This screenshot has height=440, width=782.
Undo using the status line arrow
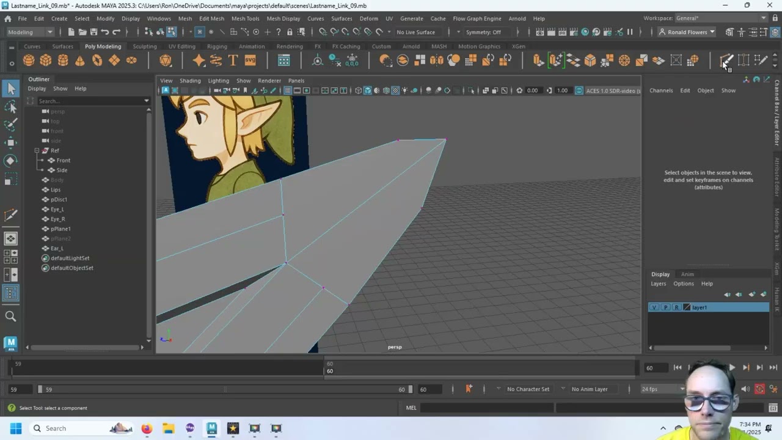coord(105,32)
